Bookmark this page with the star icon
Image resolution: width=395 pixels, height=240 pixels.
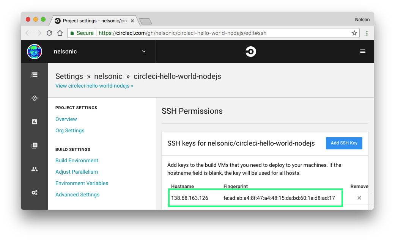coord(354,33)
